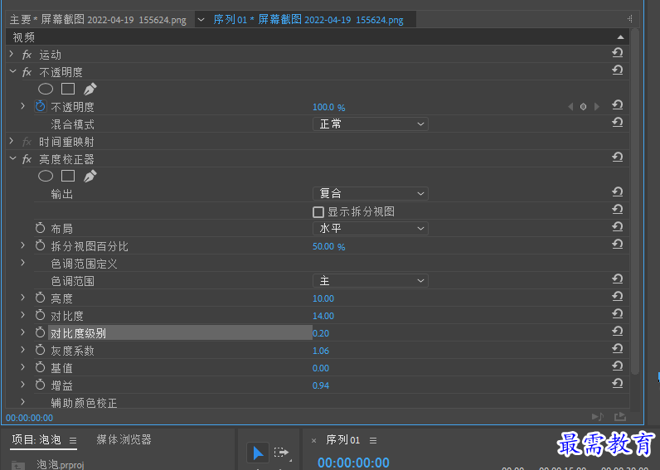
Task: Open 序列 01 timeline panel menu
Action: 373,440
